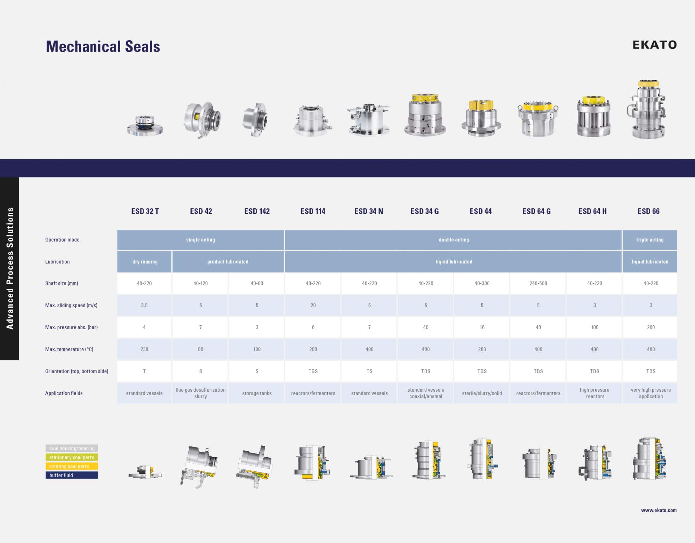Click the ESD 64 H cross-section illustration
Screen dimensions: 695x543
595,463
